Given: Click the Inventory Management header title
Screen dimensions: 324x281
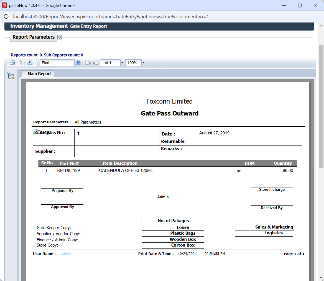Looking at the screenshot, I should coord(39,26).
